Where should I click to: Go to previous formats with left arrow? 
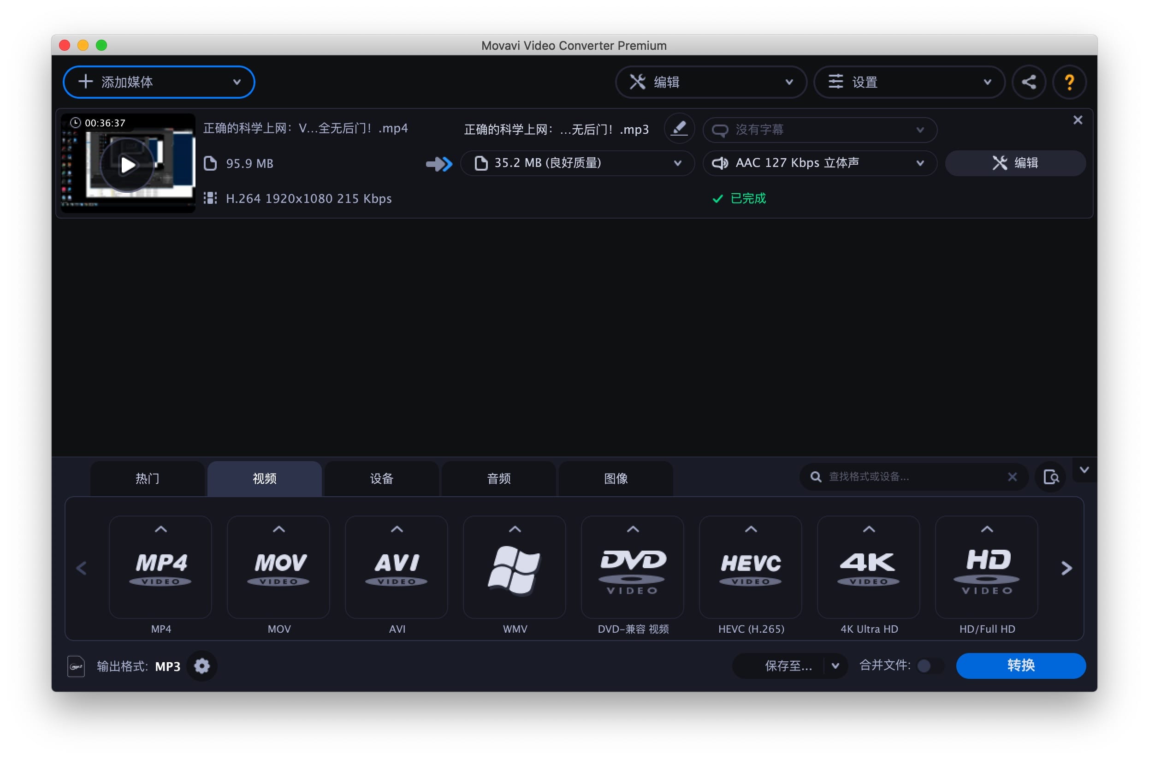(82, 568)
